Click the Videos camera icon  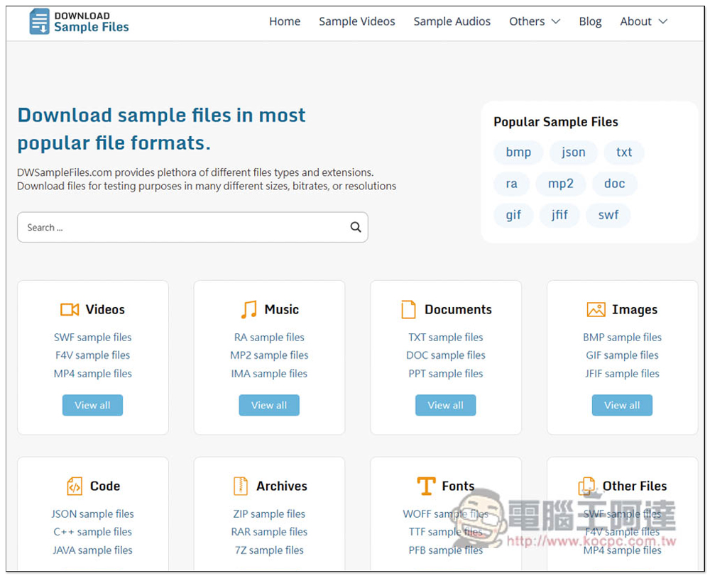(70, 309)
